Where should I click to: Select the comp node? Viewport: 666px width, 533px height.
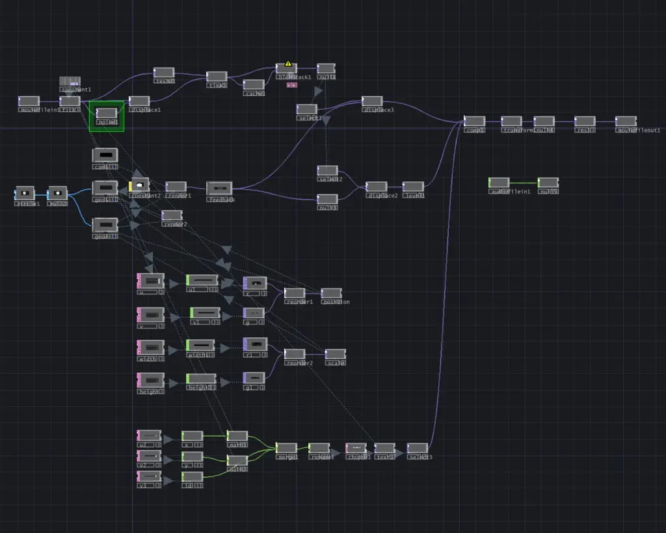(474, 122)
